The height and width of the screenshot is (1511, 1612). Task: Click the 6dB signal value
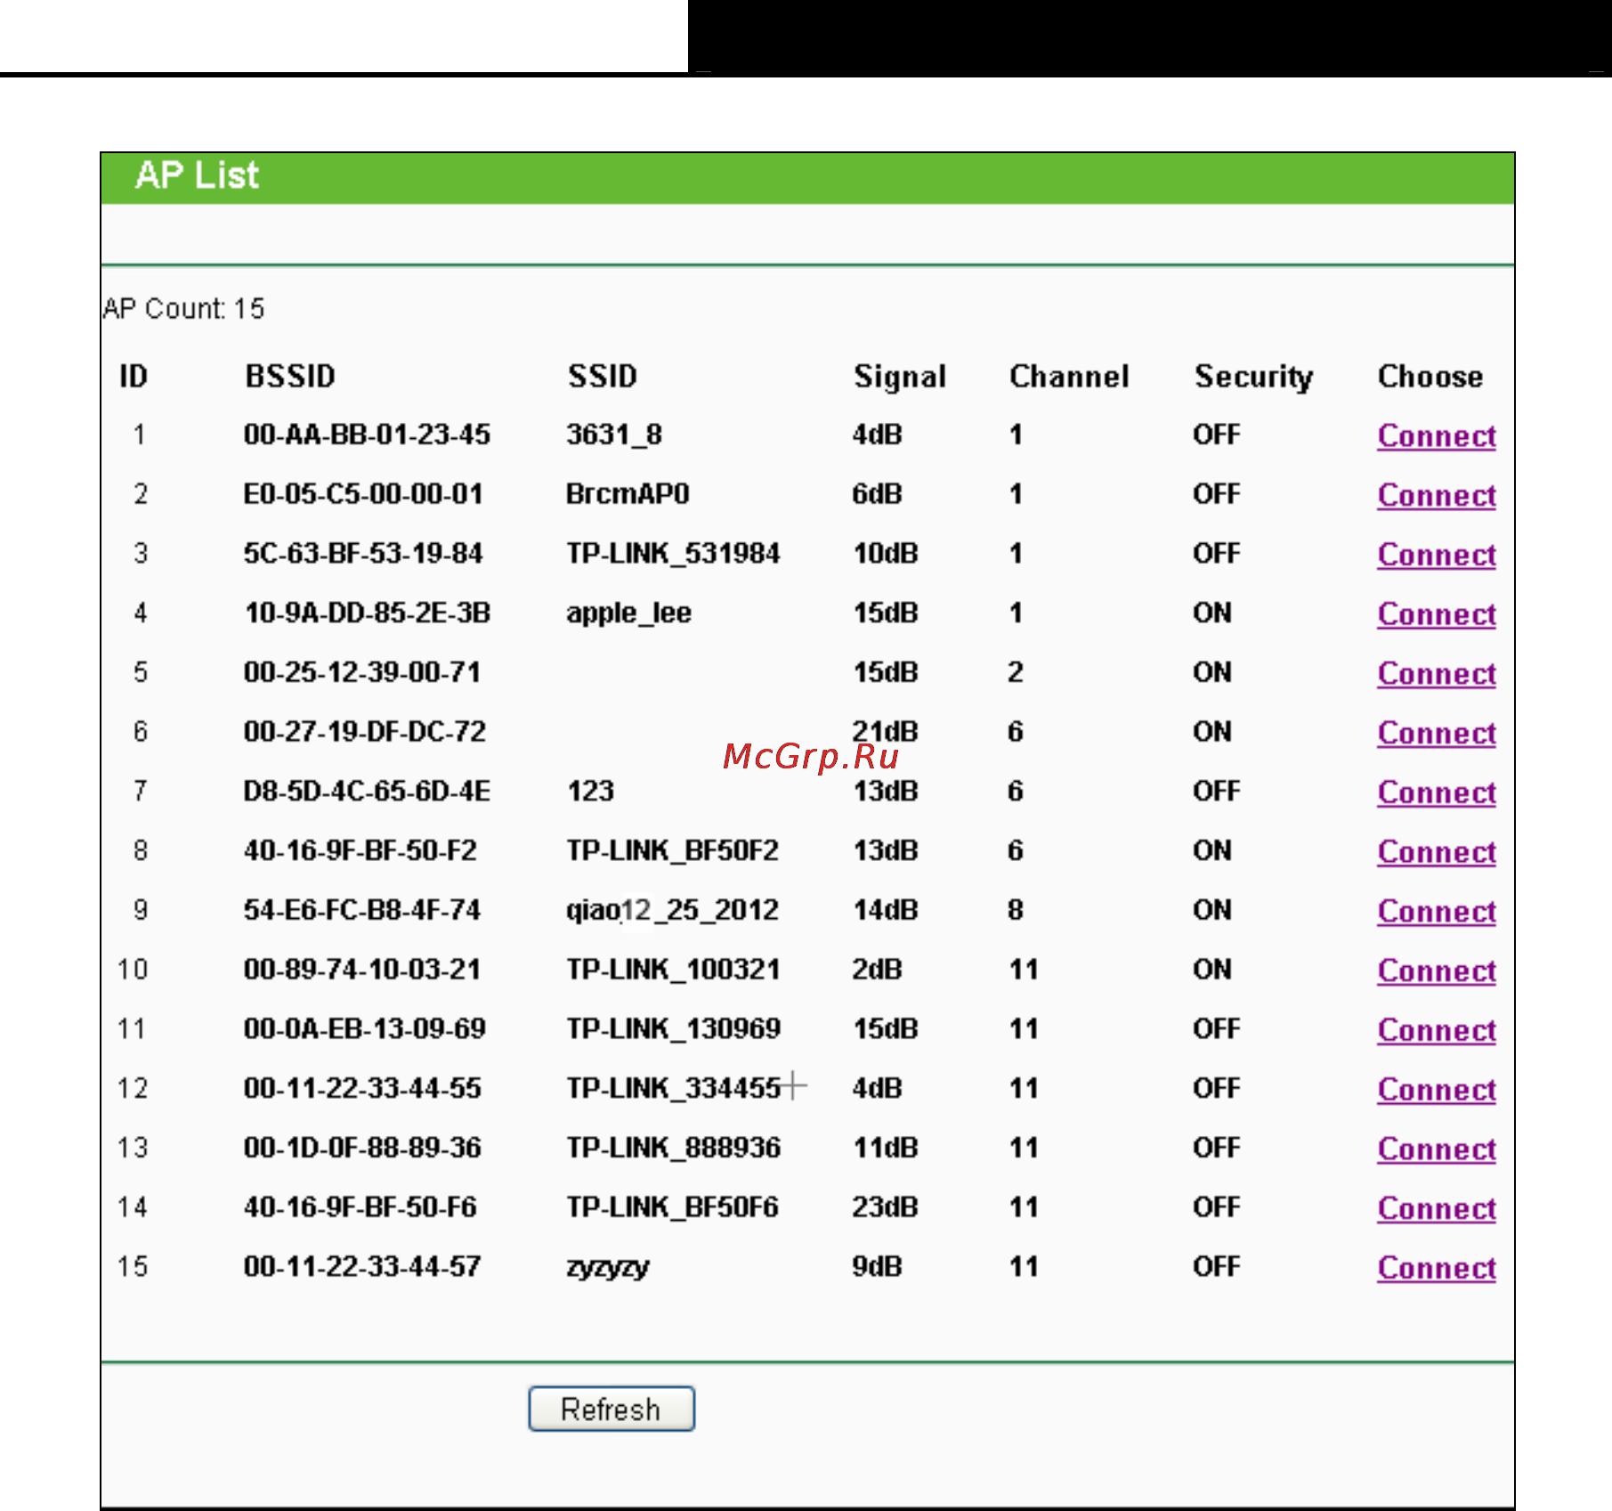[878, 494]
